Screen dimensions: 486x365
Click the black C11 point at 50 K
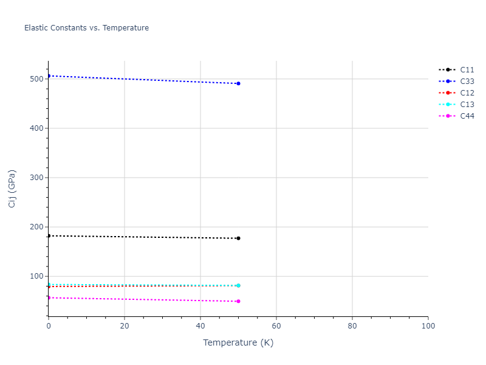coord(238,238)
